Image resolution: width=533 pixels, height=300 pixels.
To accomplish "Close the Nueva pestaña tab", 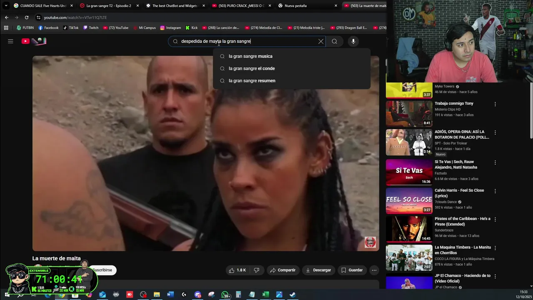I will (336, 6).
